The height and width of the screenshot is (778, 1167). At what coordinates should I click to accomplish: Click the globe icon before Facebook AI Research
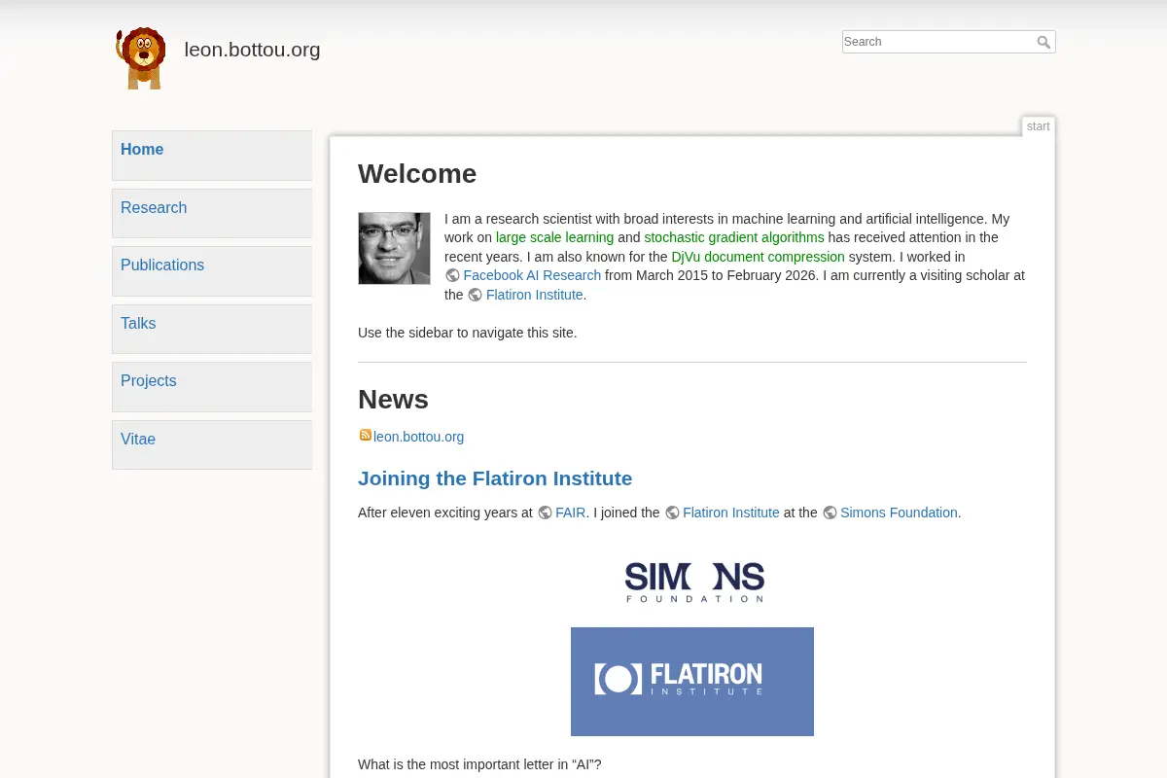click(452, 275)
